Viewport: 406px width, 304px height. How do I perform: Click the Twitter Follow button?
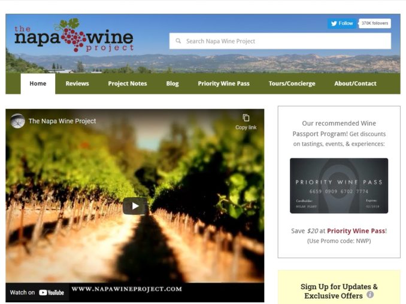pyautogui.click(x=342, y=23)
